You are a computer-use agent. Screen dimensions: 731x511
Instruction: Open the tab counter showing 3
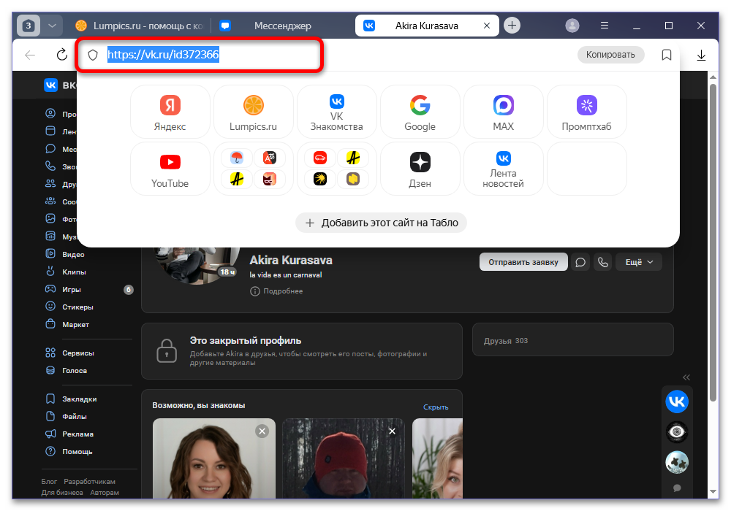(x=29, y=26)
